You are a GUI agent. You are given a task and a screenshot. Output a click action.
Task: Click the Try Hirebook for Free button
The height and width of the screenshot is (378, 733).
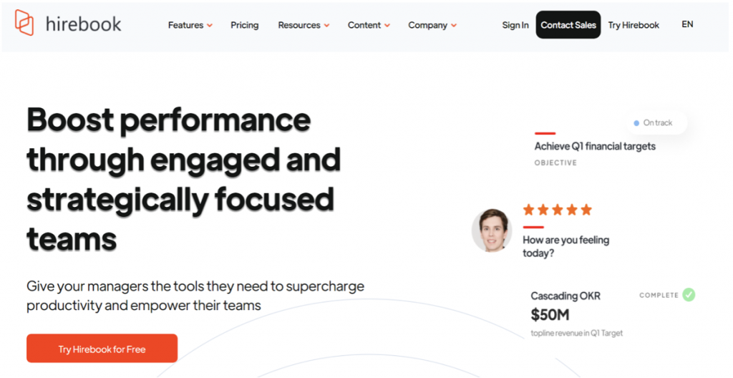[x=102, y=349]
